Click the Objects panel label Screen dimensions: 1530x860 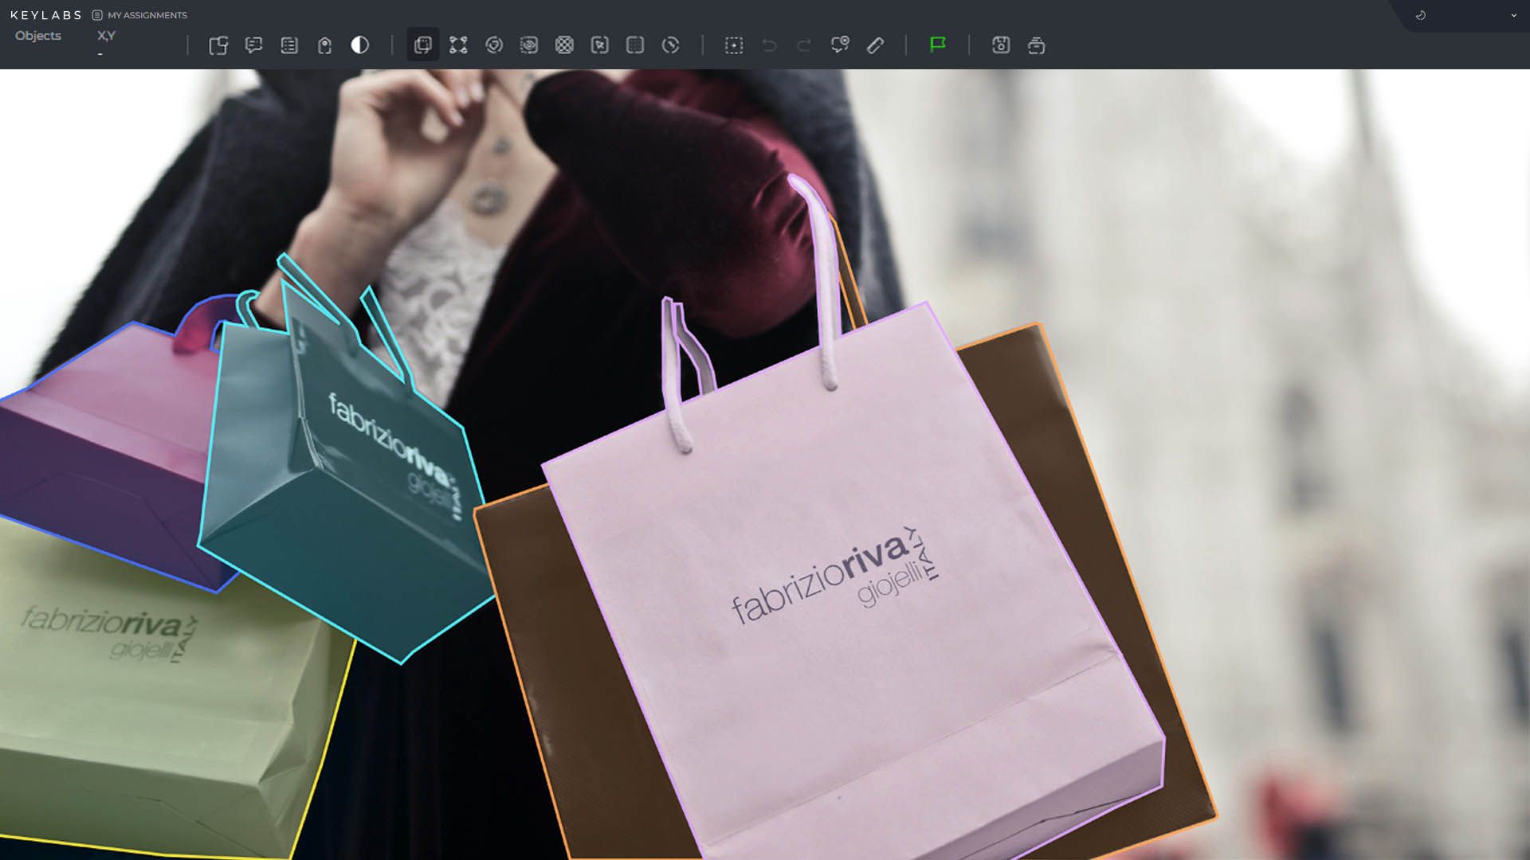click(38, 36)
